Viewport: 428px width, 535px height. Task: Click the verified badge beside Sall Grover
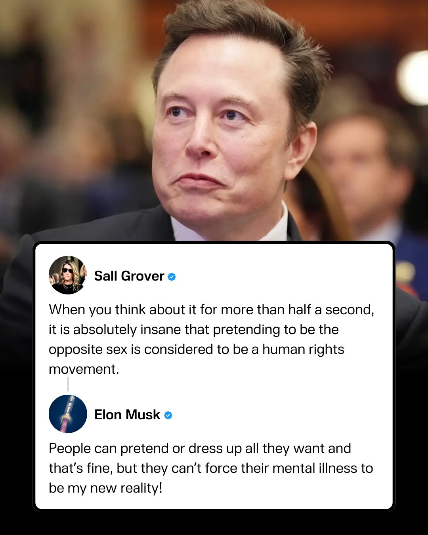click(172, 277)
